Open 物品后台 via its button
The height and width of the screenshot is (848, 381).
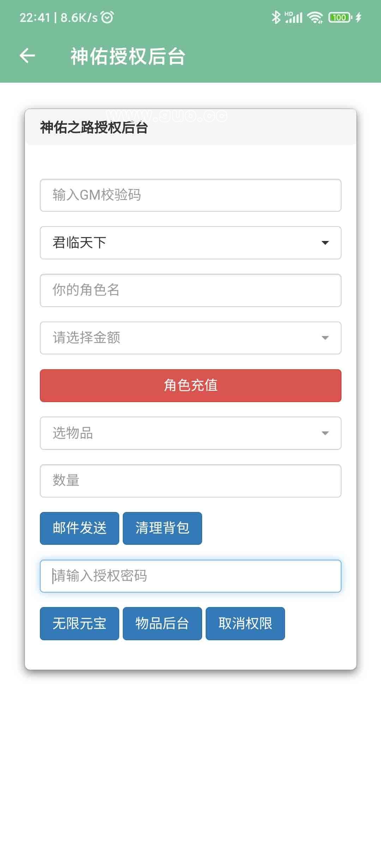pyautogui.click(x=162, y=624)
